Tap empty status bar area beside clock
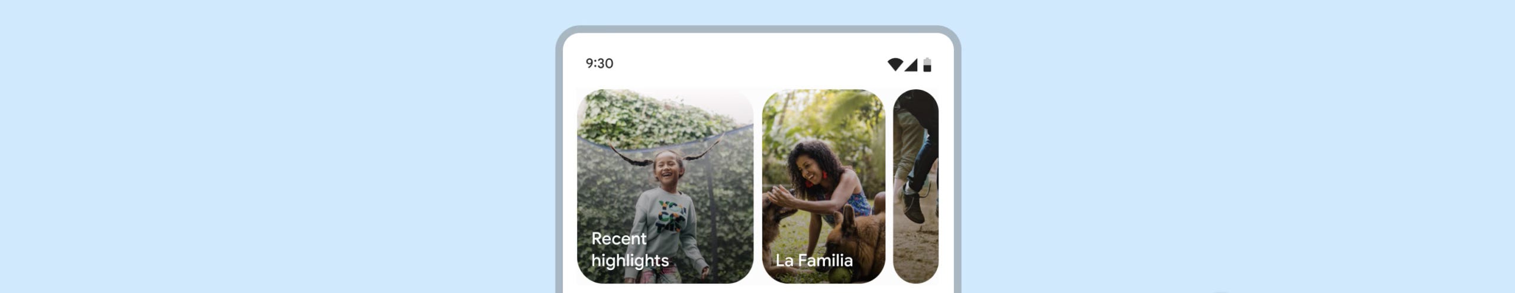Viewport: 1515px width, 293px height. 746,64
